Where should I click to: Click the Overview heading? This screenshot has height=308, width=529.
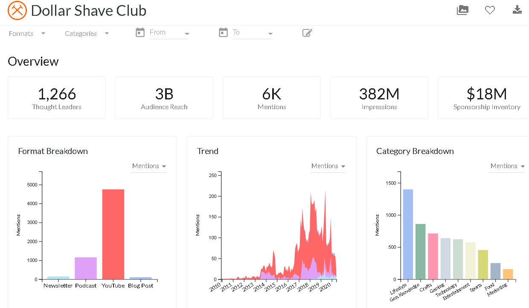(x=33, y=61)
